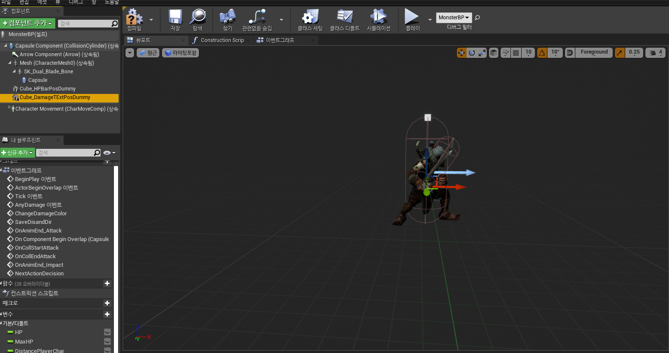Add a new variable with 변수 plus
669x353 pixels.
click(107, 314)
